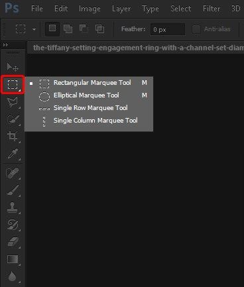Click the Feather value input field
The height and width of the screenshot is (287, 244).
point(168,29)
